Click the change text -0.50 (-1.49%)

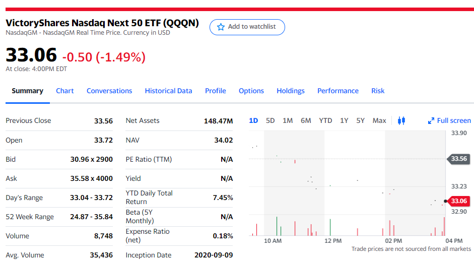pos(104,57)
